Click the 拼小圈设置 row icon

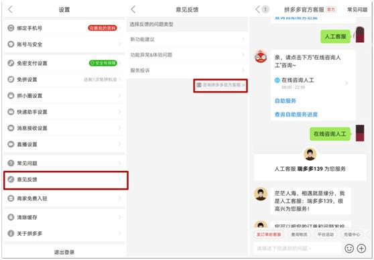point(11,96)
